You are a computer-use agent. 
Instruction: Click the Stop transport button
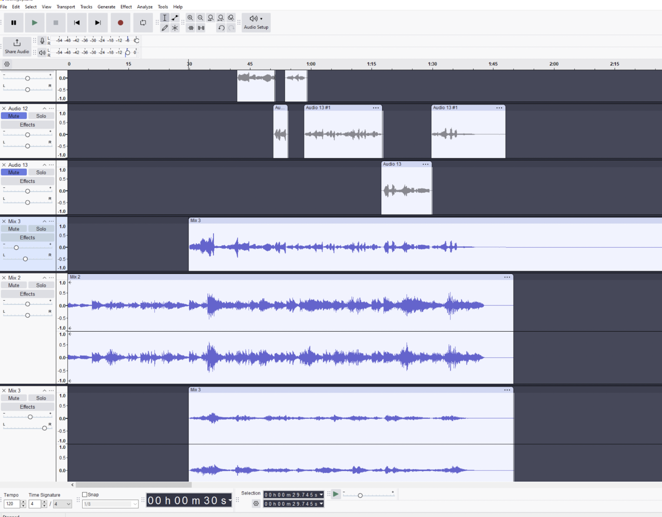coord(56,23)
